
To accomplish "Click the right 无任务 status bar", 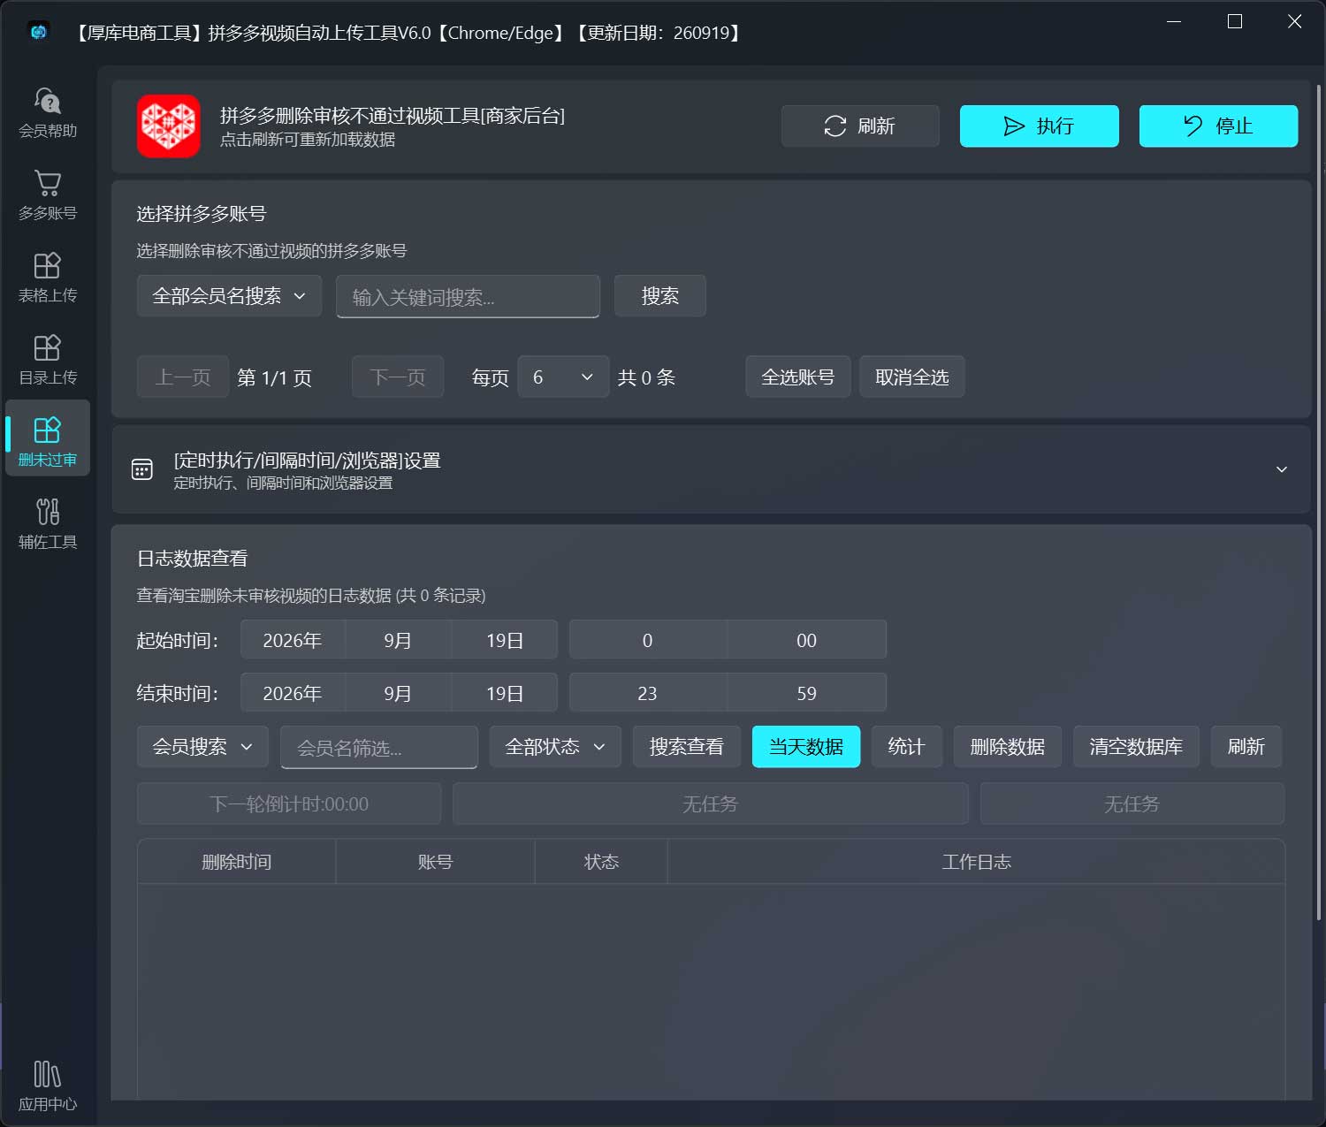I will (1132, 803).
